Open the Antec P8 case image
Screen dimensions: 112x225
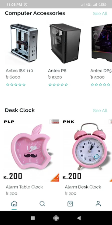[65, 43]
